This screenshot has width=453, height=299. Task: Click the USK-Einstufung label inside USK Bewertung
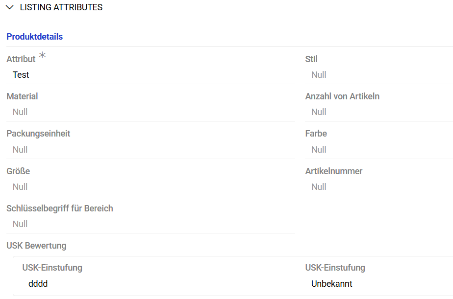coord(51,268)
